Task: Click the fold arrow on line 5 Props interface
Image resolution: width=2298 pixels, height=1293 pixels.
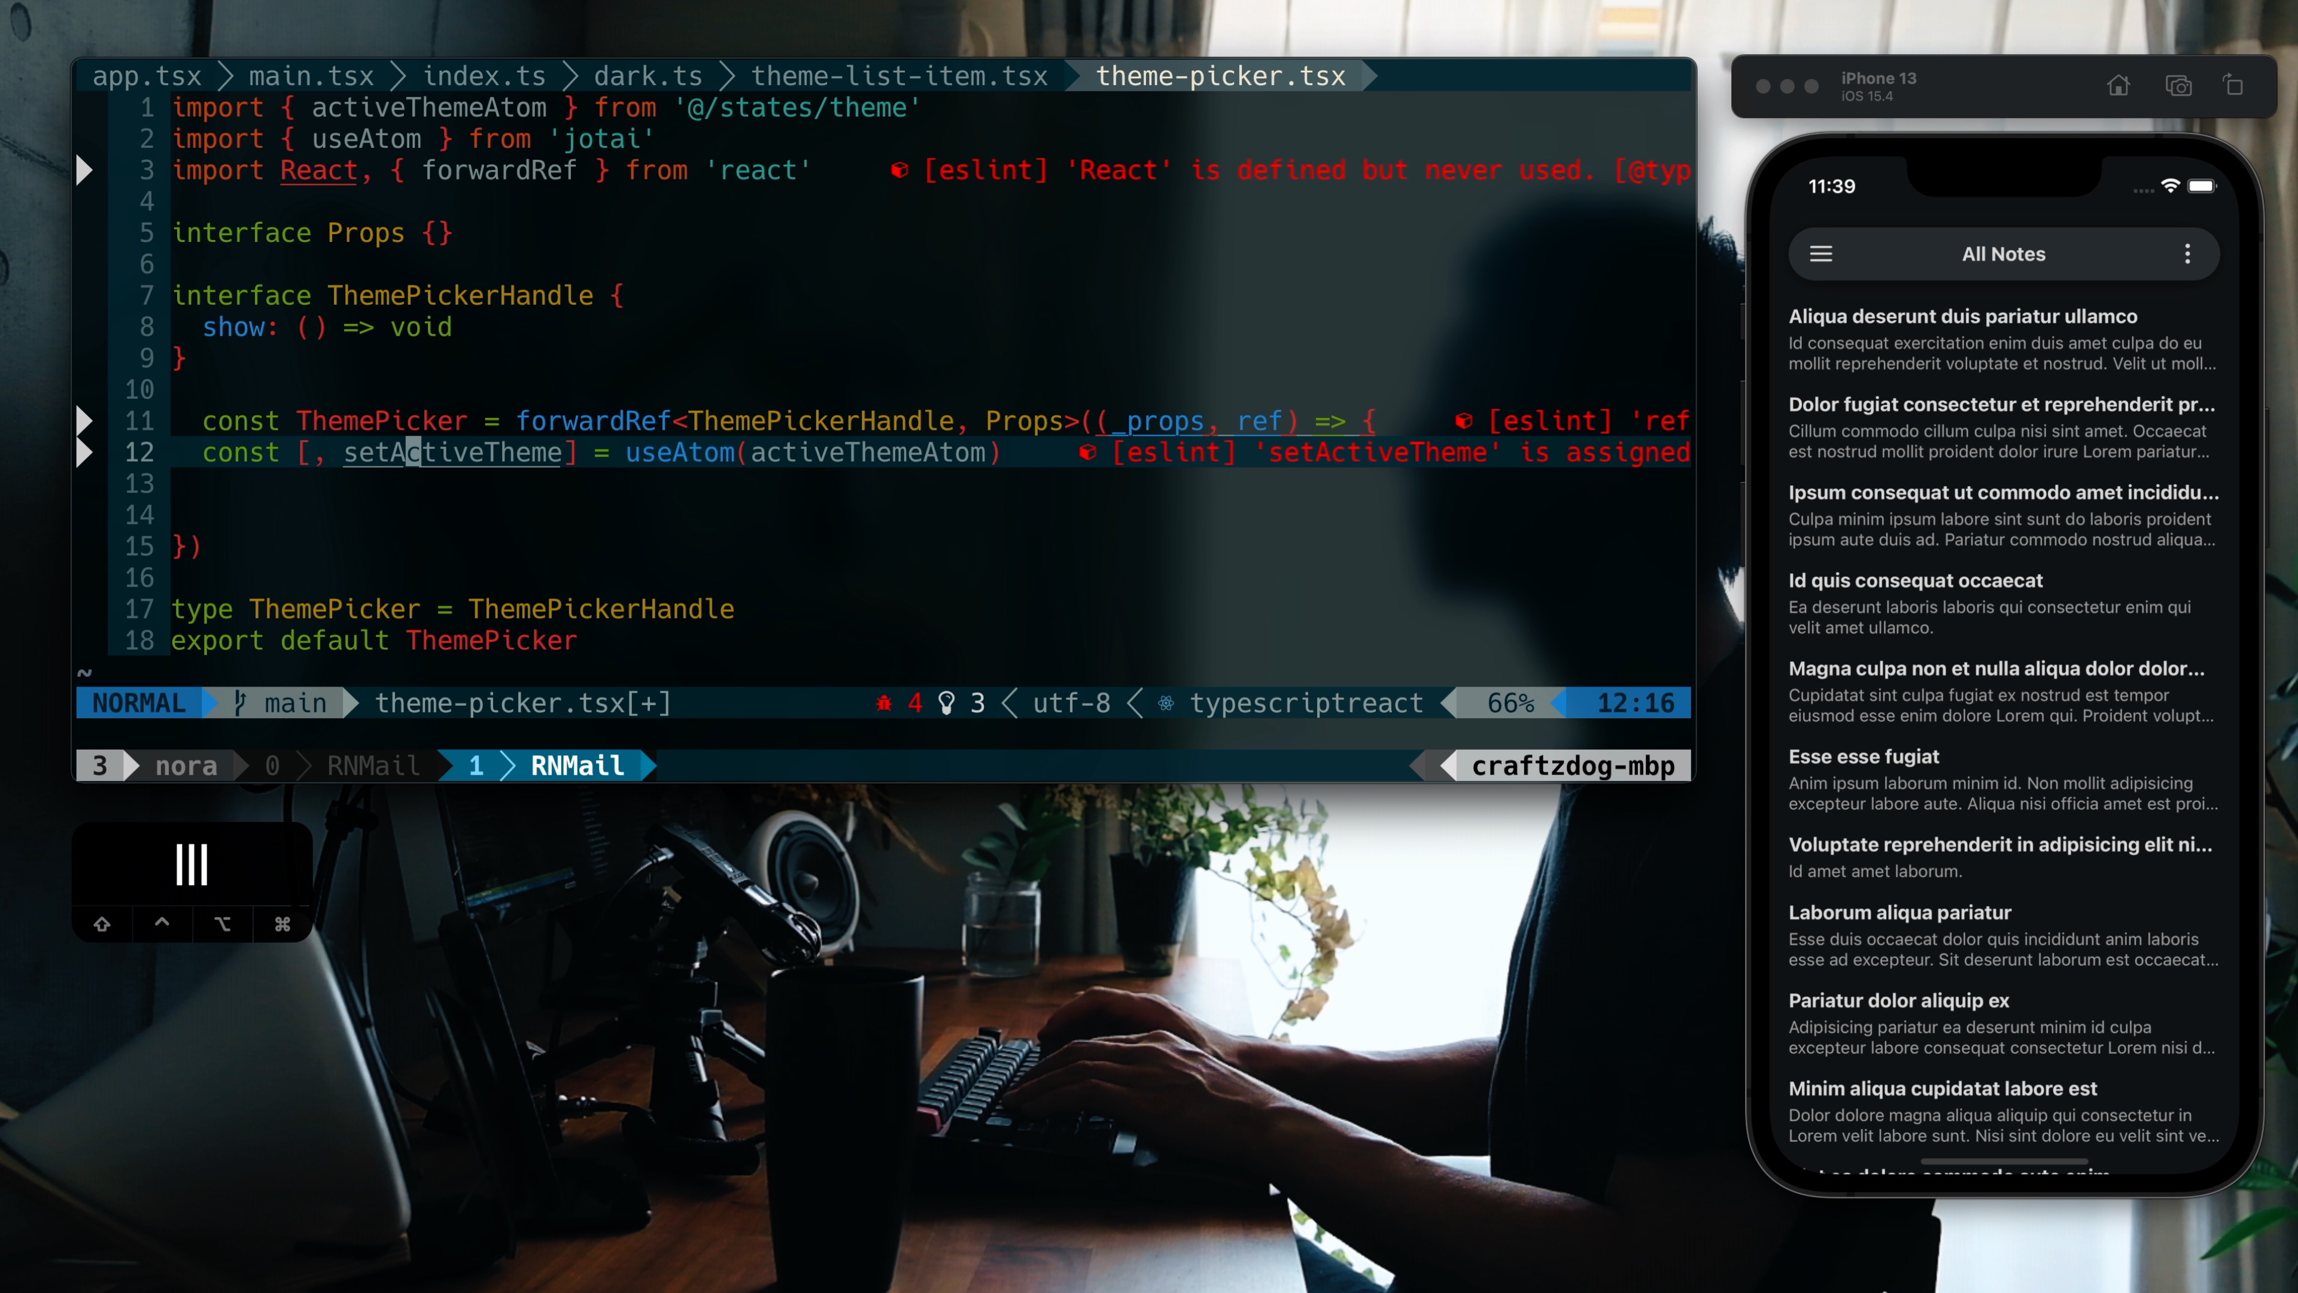Action: pyautogui.click(x=85, y=232)
